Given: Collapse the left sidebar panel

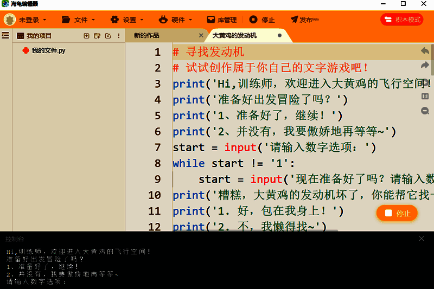Looking at the screenshot, I should pyautogui.click(x=5, y=36).
